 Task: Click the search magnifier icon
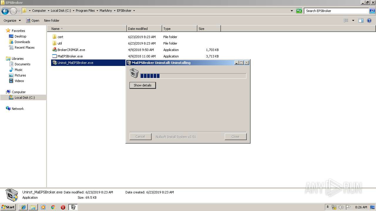click(x=372, y=11)
